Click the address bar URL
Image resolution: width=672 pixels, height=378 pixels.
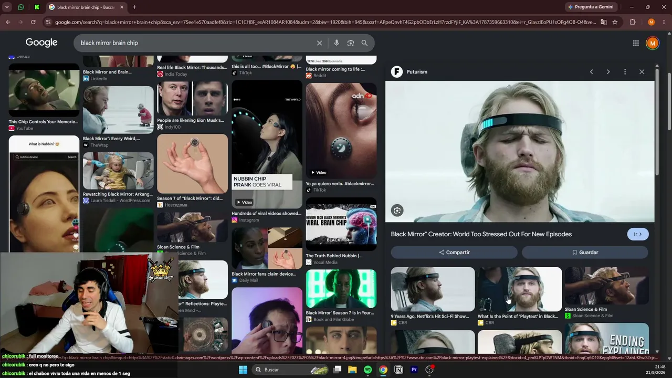325,22
